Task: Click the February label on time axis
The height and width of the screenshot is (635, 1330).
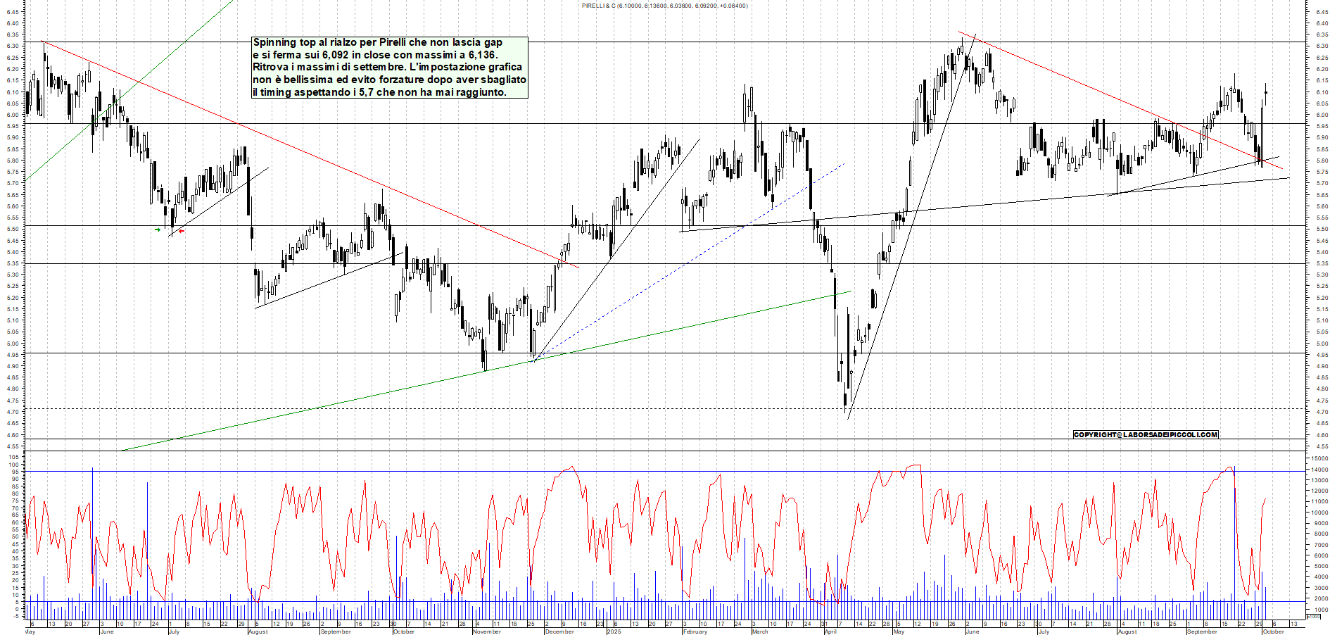Action: pyautogui.click(x=695, y=631)
